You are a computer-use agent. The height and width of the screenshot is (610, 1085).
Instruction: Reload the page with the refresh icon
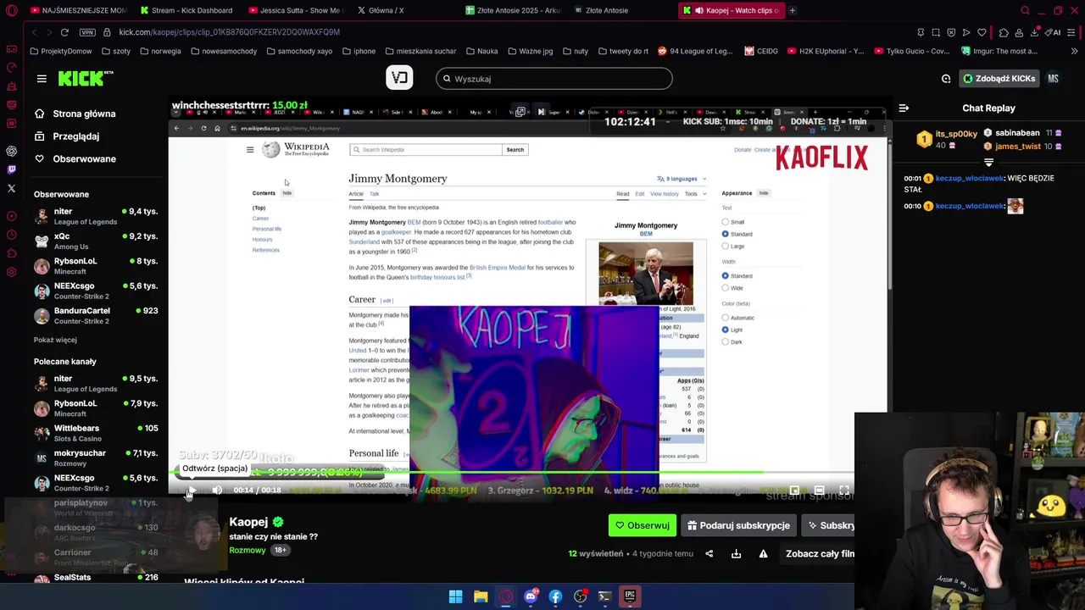[x=64, y=32]
